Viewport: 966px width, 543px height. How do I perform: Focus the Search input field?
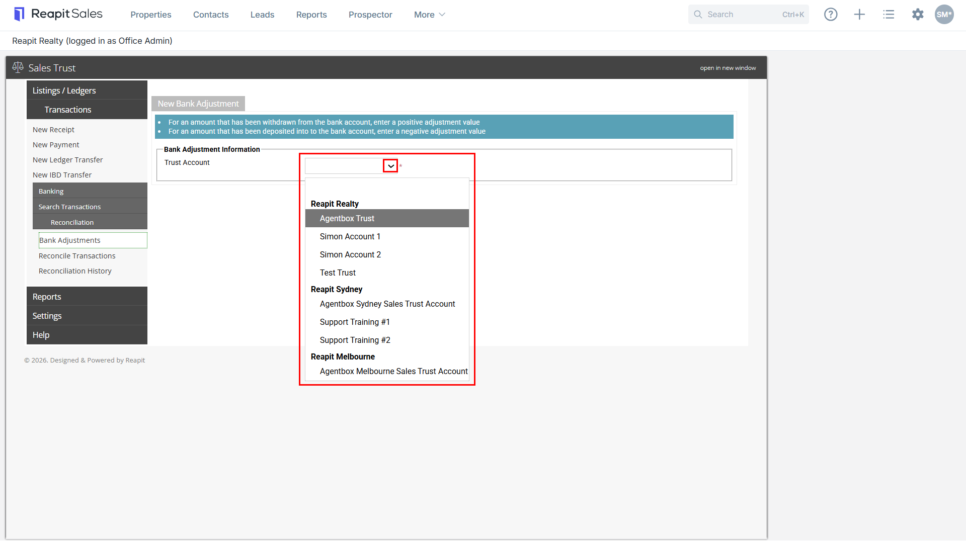(748, 15)
